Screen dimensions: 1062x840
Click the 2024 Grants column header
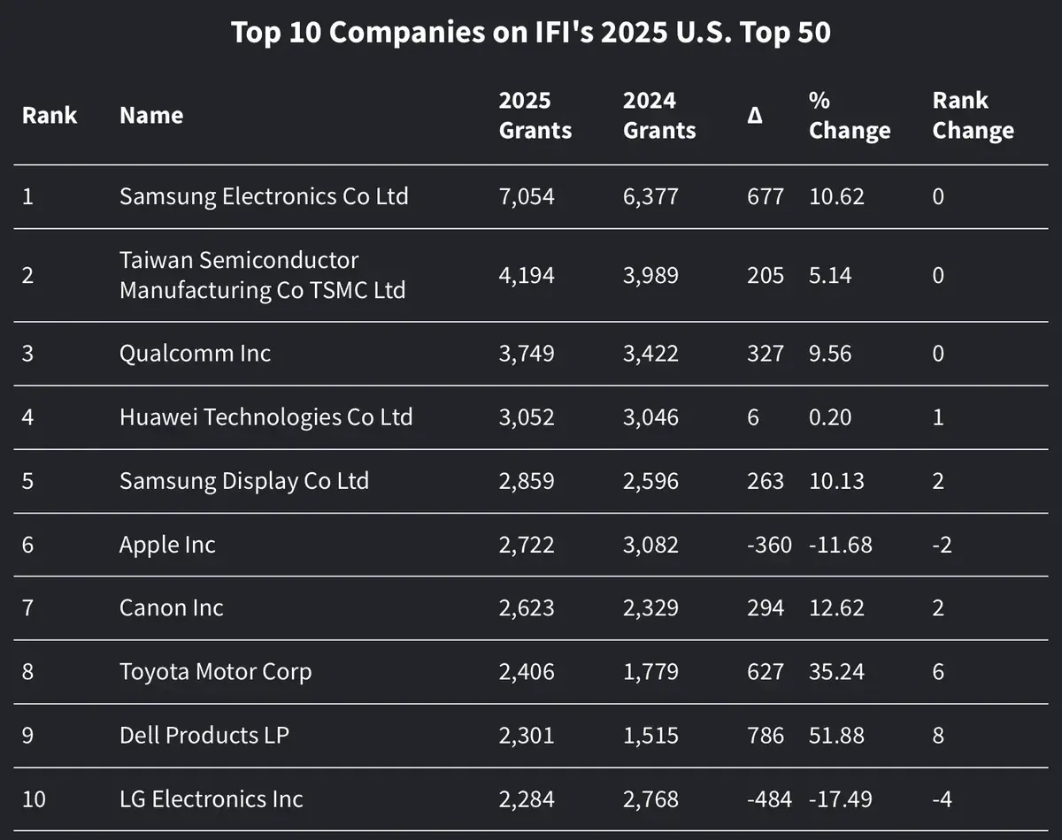(x=658, y=116)
